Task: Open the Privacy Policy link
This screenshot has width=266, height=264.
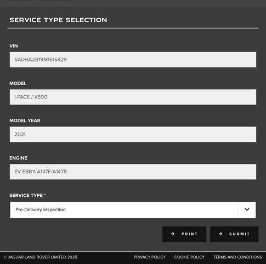Action: click(x=150, y=257)
